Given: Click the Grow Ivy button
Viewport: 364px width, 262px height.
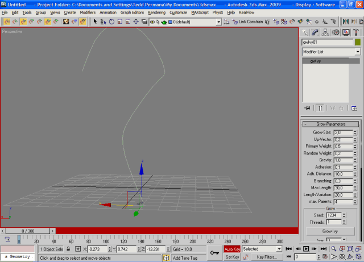Looking at the screenshot, I should [330, 231].
